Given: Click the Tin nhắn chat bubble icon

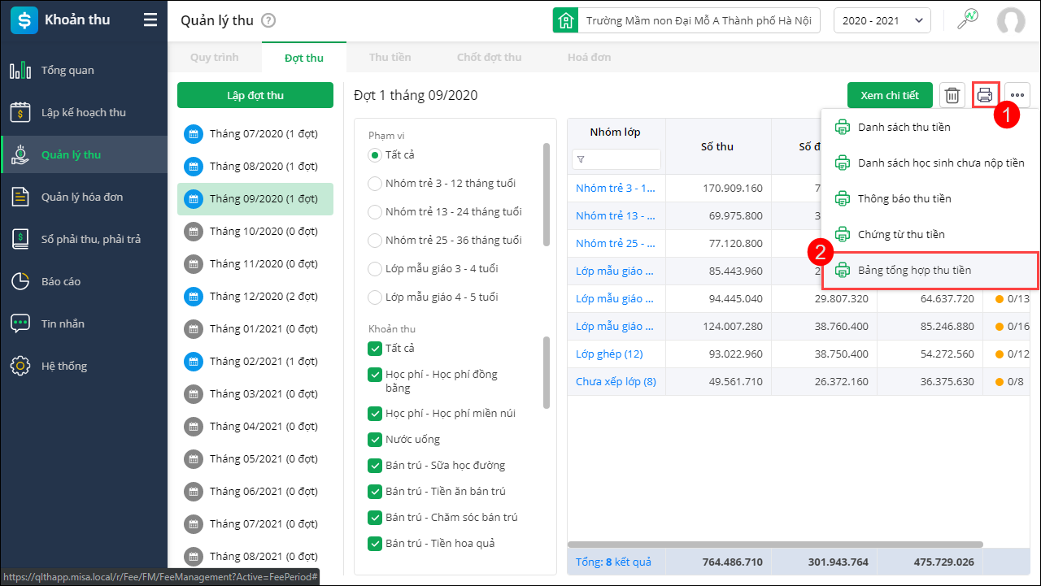Looking at the screenshot, I should tap(20, 324).
